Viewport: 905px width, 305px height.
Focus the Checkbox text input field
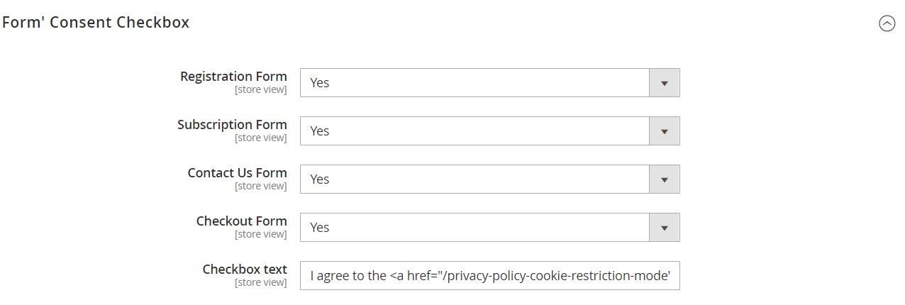[489, 276]
